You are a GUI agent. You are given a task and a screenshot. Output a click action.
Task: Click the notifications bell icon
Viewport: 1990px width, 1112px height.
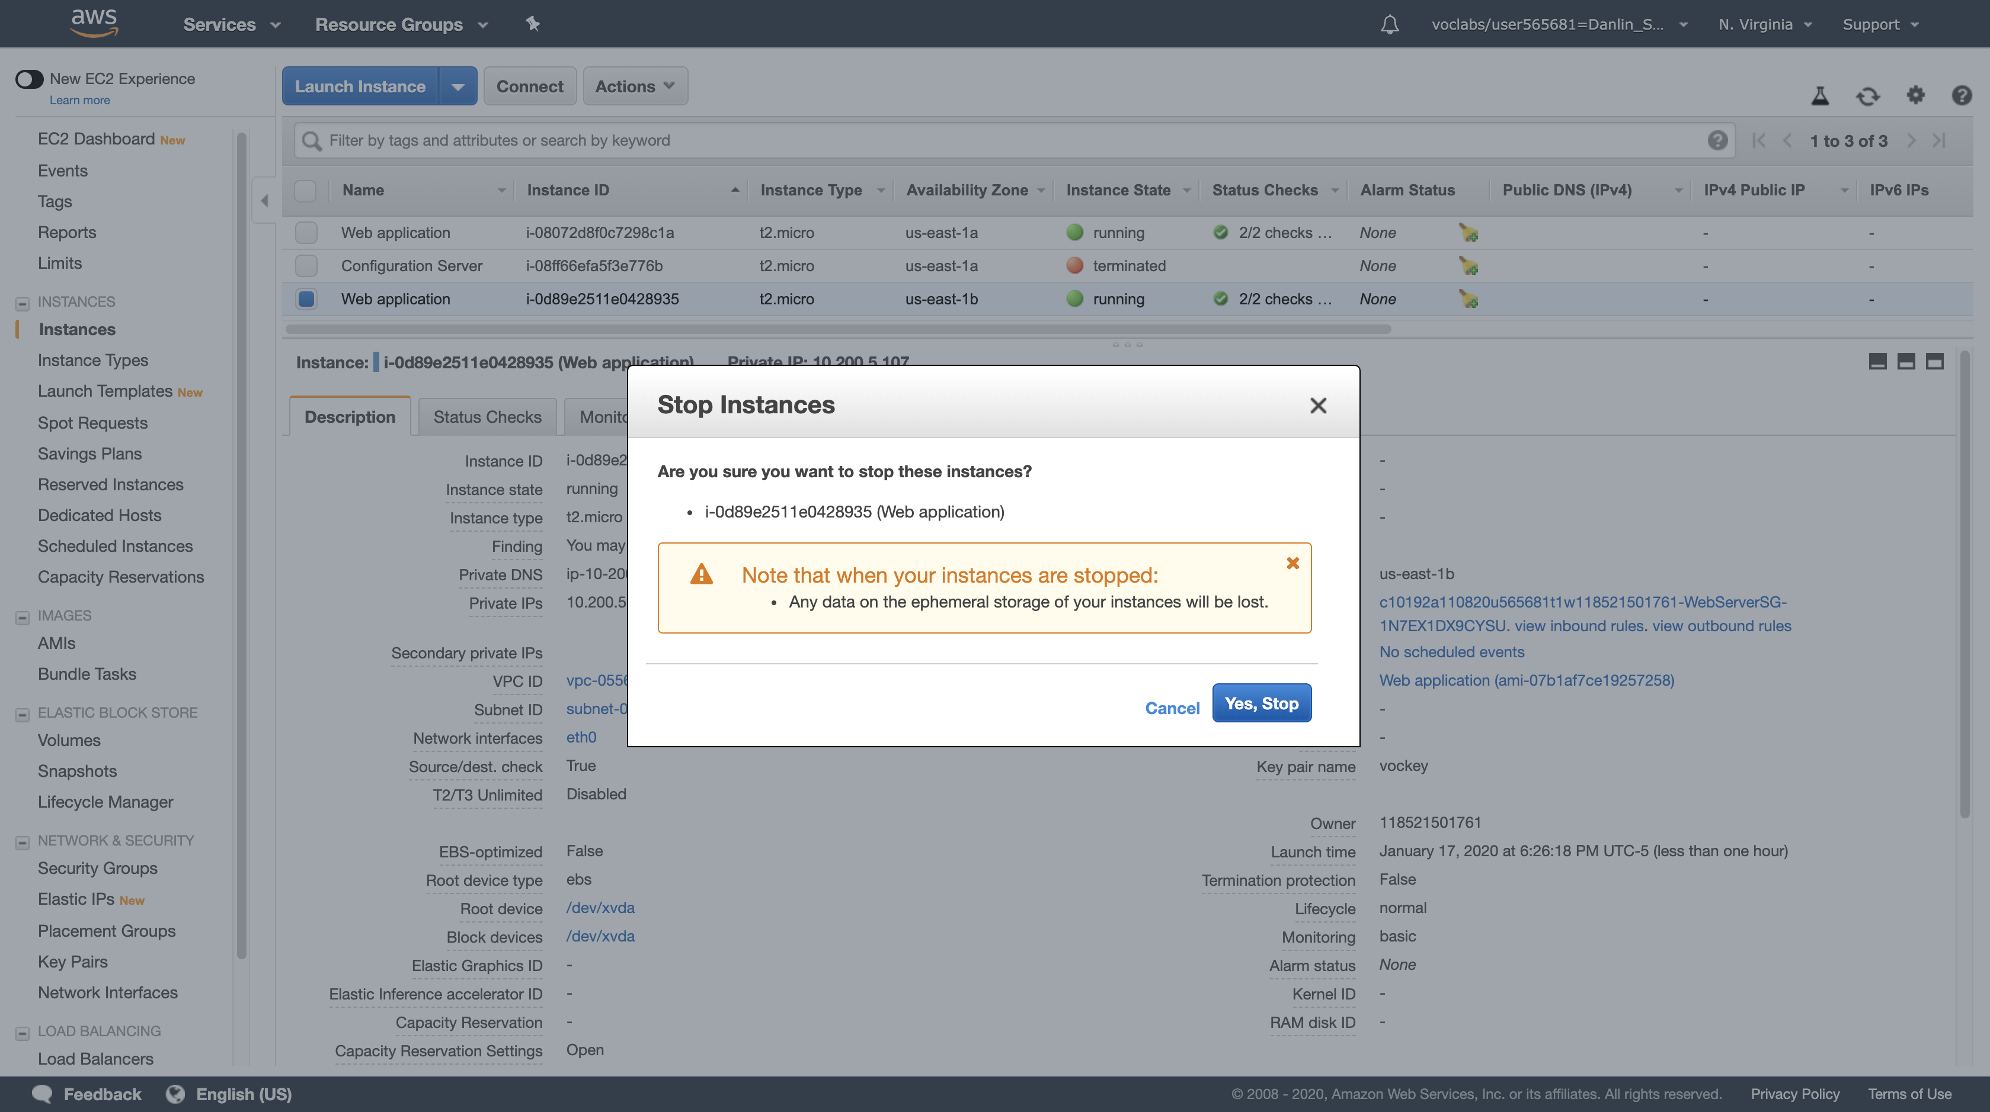pyautogui.click(x=1389, y=25)
